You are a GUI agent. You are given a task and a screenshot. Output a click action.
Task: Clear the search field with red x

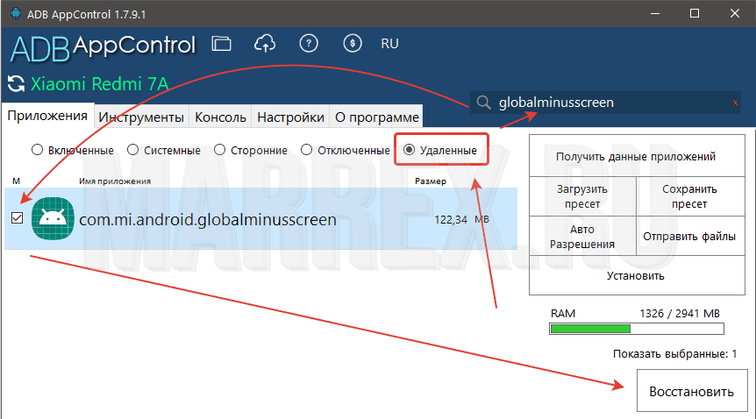point(735,103)
